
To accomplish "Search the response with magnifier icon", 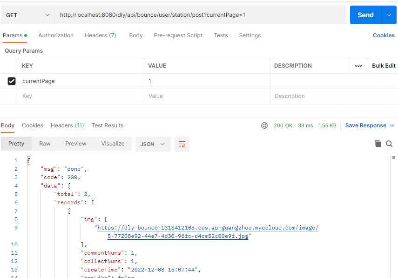I will click(389, 144).
